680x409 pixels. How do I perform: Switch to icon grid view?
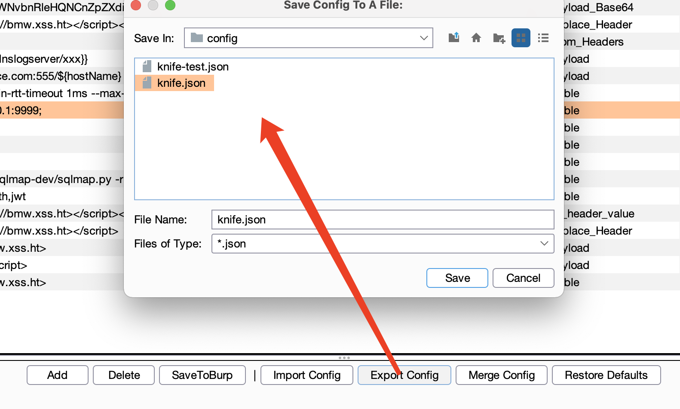(521, 38)
